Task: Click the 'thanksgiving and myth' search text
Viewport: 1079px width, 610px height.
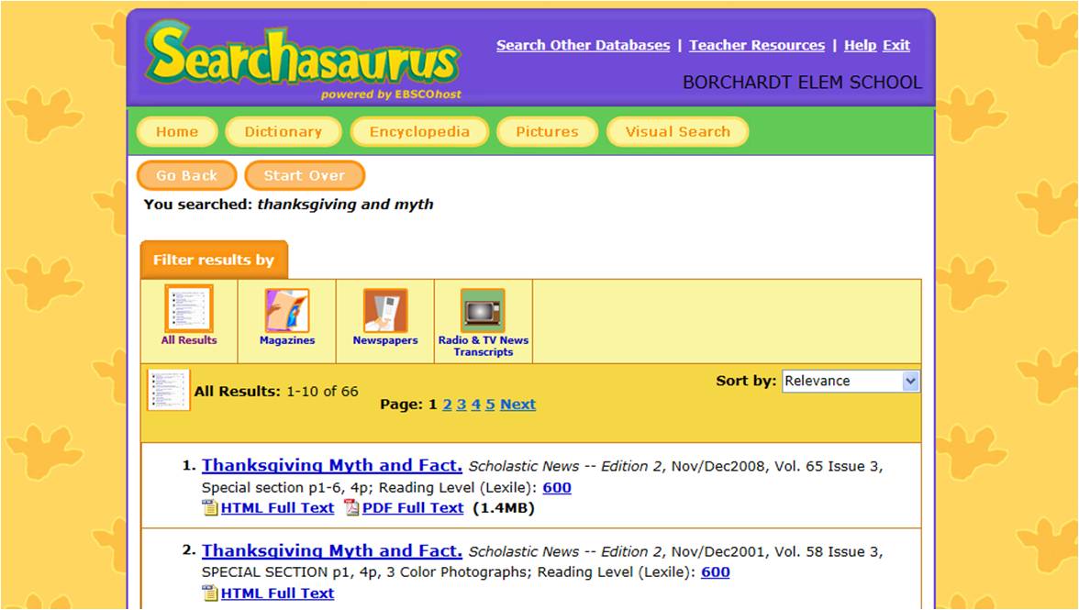Action: click(345, 205)
